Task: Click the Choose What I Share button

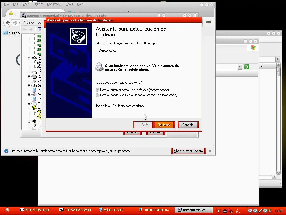Action: click(x=189, y=151)
